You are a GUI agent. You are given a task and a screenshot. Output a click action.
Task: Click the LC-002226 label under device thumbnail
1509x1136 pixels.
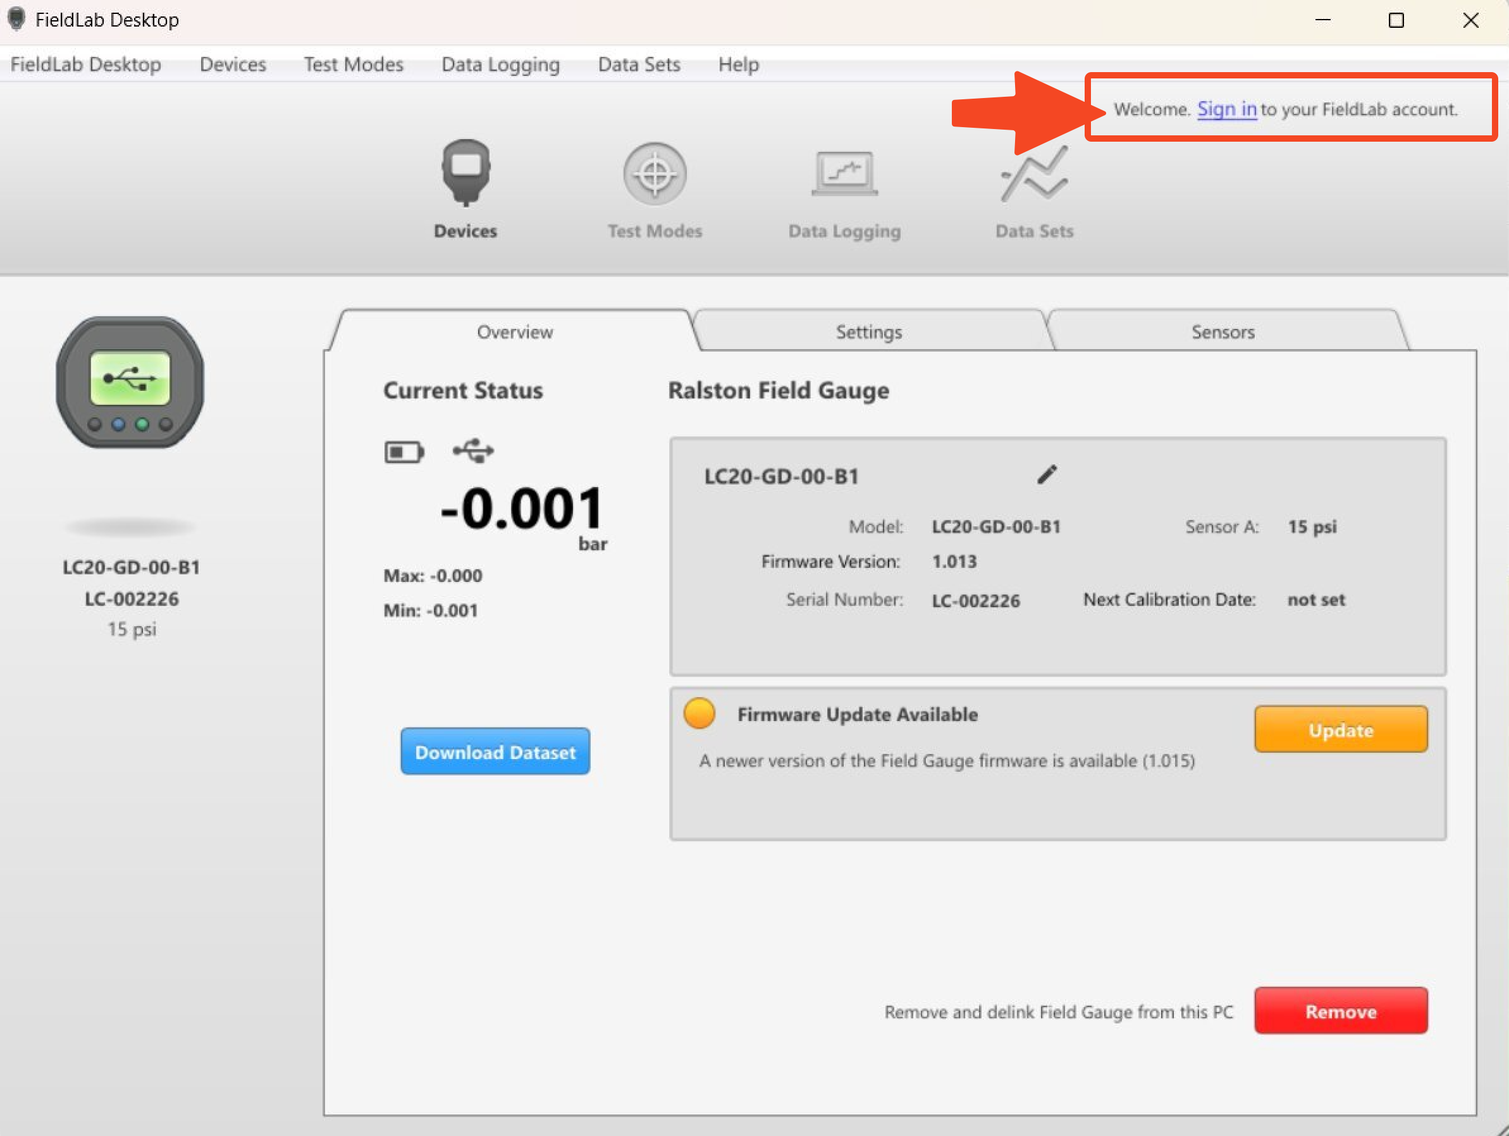point(131,599)
